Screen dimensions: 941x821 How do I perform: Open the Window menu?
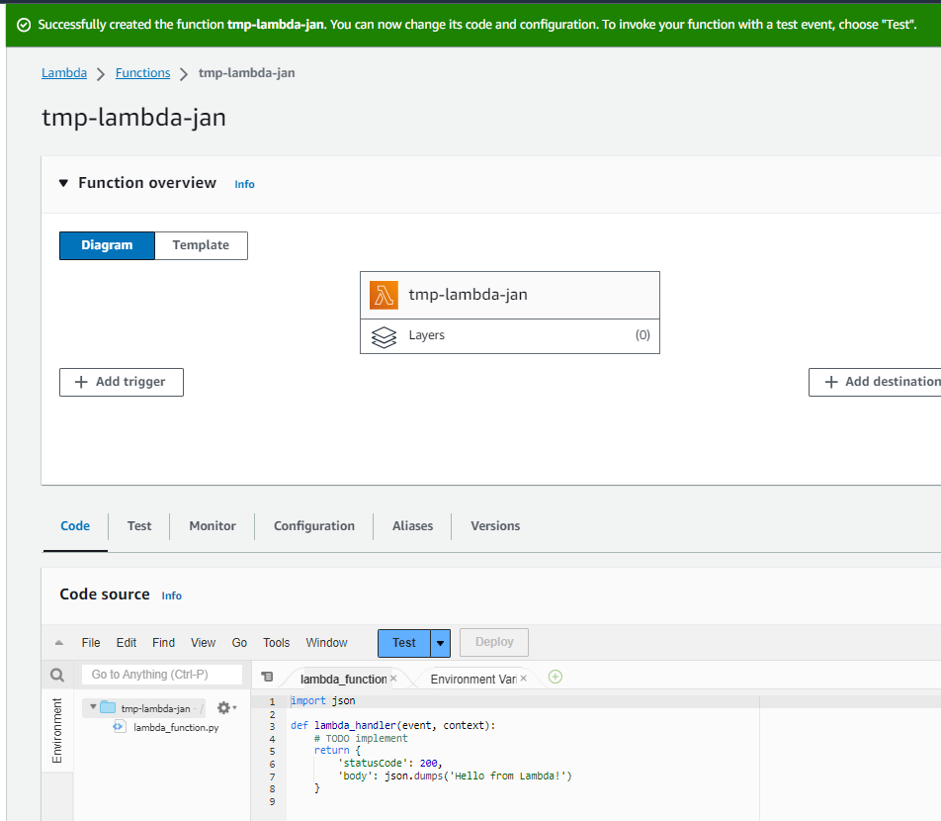pyautogui.click(x=326, y=643)
